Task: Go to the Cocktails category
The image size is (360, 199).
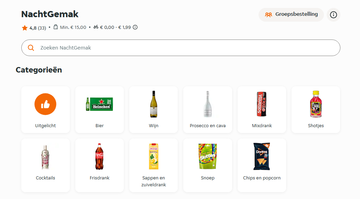Action: pyautogui.click(x=45, y=165)
